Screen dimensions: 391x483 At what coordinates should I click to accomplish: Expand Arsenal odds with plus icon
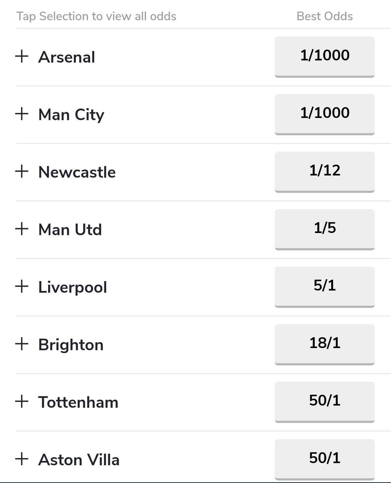[22, 56]
